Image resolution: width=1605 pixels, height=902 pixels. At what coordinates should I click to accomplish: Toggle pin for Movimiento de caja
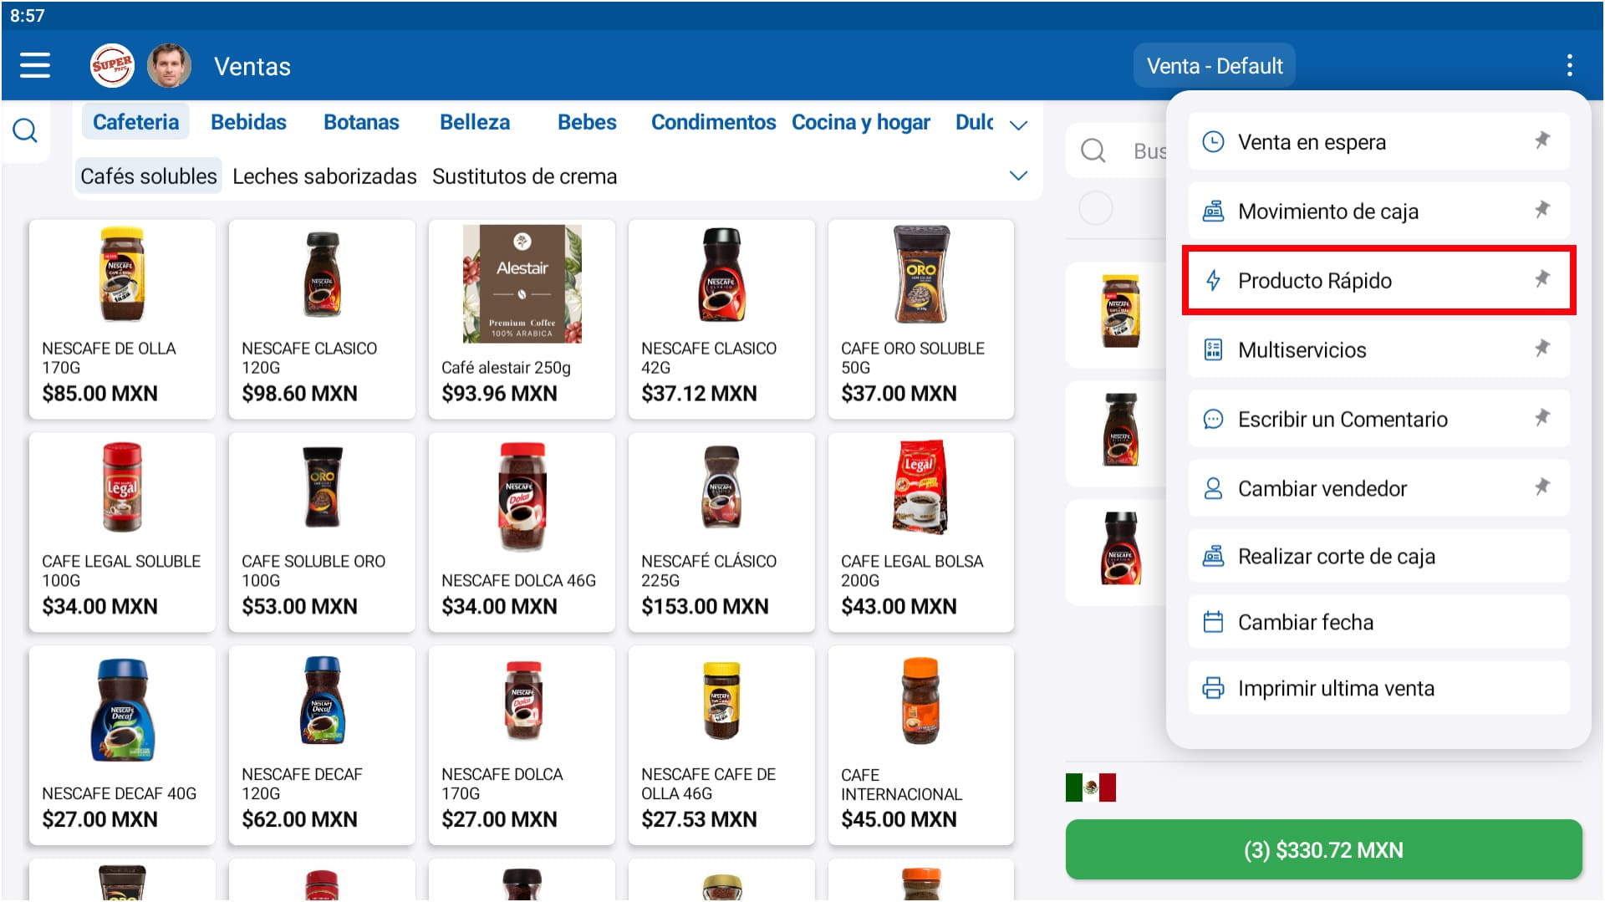[x=1542, y=210]
